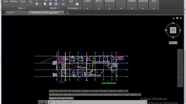Click the navigation bar on right side
Image resolution: width=186 pixels, height=104 pixels.
pyautogui.click(x=180, y=68)
